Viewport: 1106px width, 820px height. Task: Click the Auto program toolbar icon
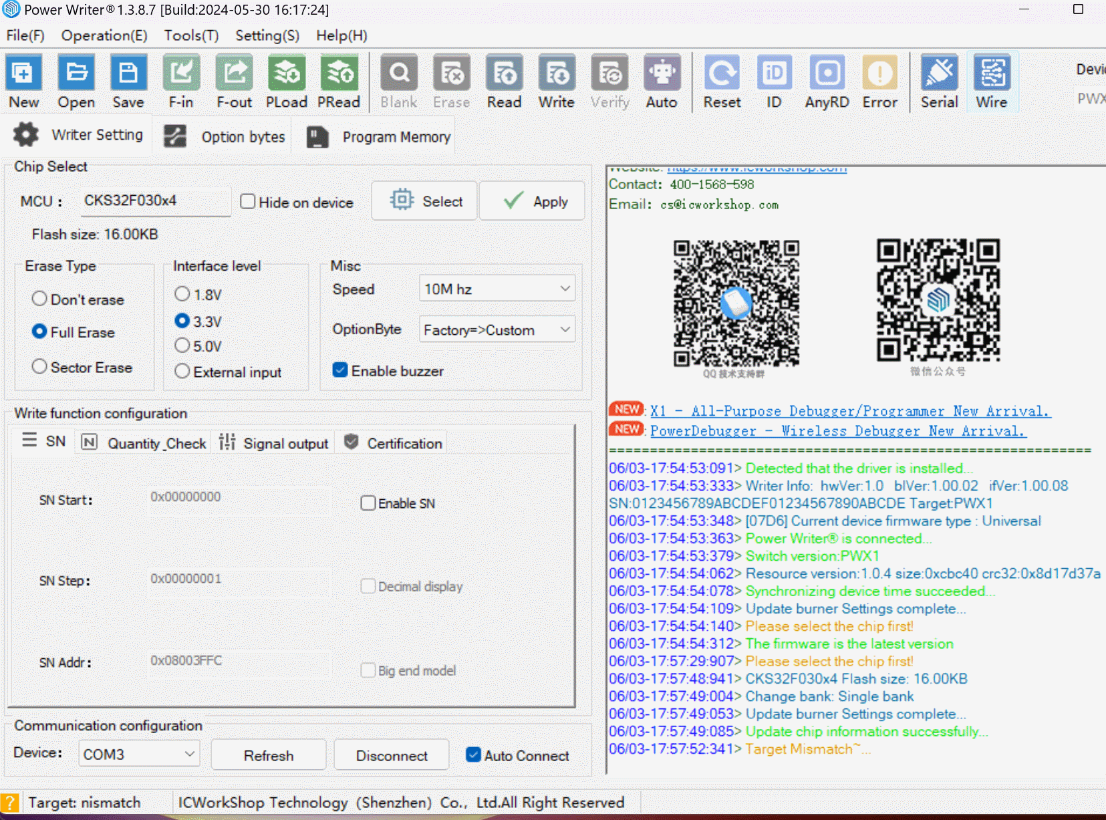662,82
